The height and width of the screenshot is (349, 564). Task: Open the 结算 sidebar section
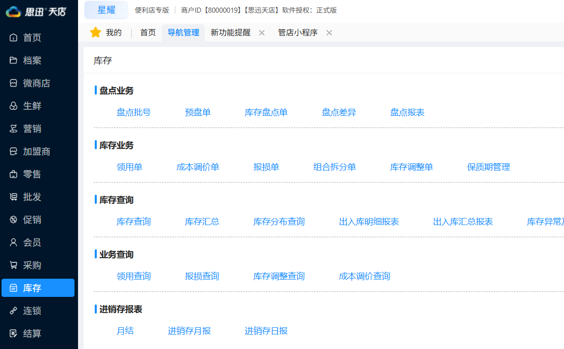pyautogui.click(x=20, y=333)
